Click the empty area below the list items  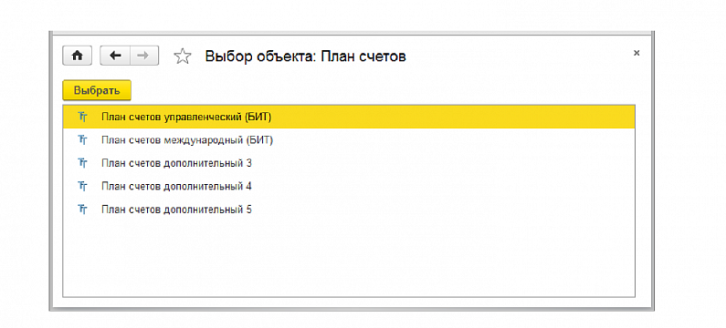pyautogui.click(x=349, y=259)
